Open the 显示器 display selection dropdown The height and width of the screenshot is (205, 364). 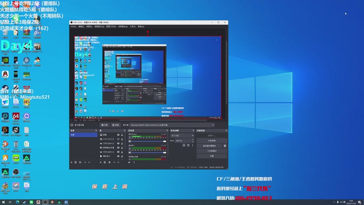[172, 125]
